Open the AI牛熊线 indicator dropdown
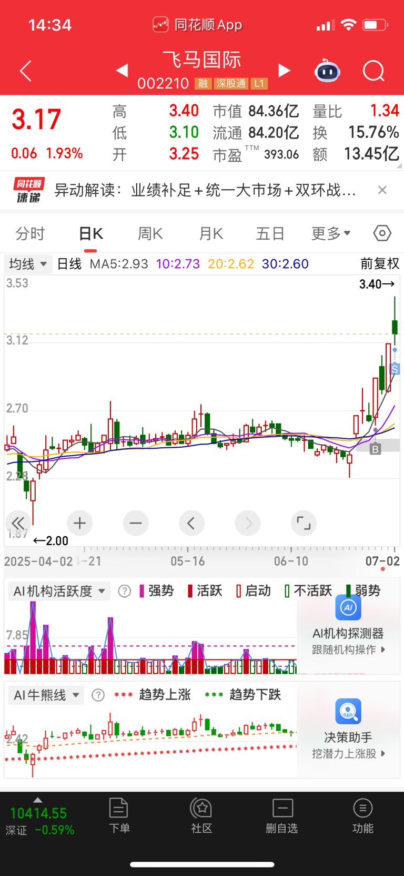Screen dimensions: 404x876 pyautogui.click(x=46, y=695)
